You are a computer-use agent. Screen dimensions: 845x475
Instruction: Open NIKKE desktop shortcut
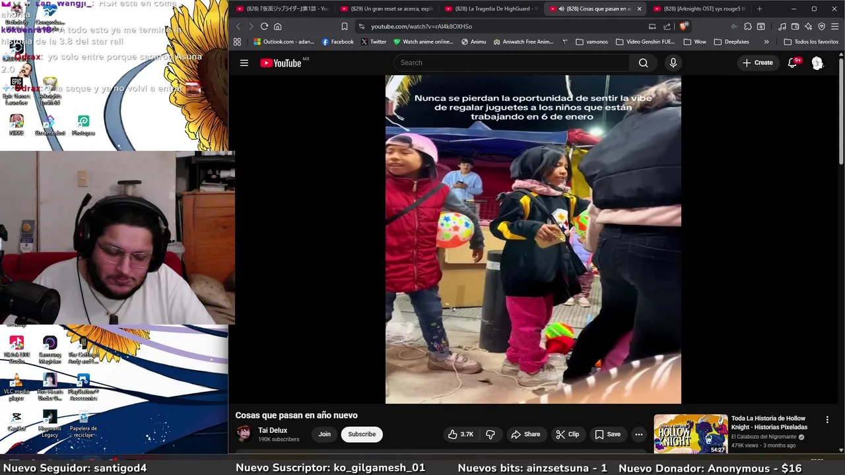point(17,125)
